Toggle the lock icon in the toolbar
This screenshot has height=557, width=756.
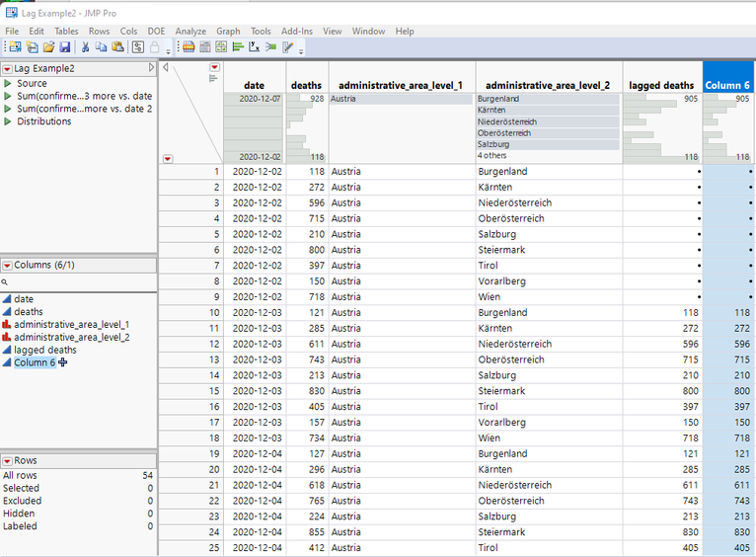click(154, 46)
